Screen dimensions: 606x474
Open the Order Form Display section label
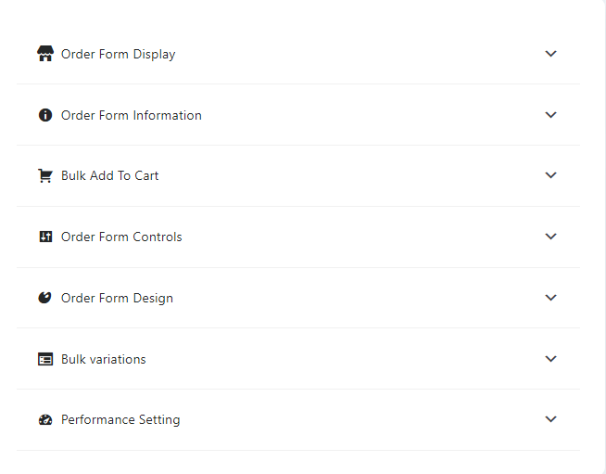coord(119,54)
